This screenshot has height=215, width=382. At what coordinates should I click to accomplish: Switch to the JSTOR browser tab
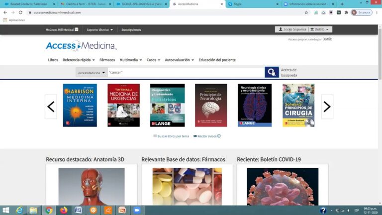[85, 4]
